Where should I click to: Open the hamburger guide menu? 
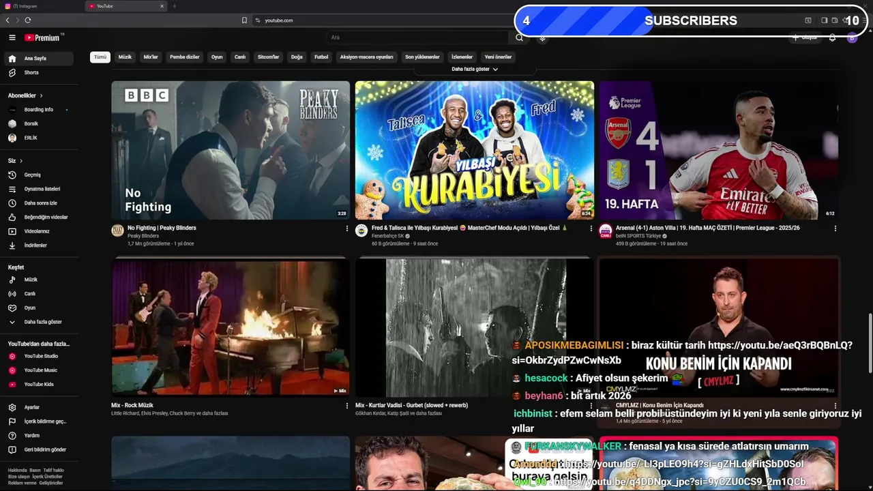coord(12,38)
